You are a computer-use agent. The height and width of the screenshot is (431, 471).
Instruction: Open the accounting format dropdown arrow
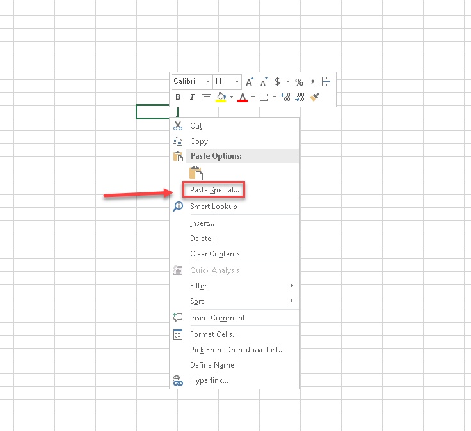point(287,81)
